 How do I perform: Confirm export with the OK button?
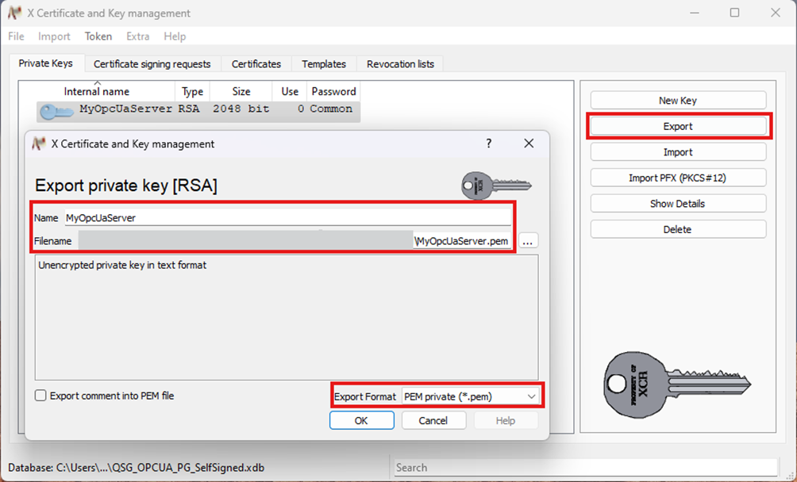361,421
